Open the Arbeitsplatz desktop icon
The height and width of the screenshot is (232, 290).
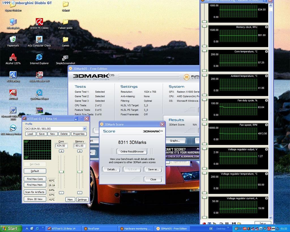click(13, 24)
